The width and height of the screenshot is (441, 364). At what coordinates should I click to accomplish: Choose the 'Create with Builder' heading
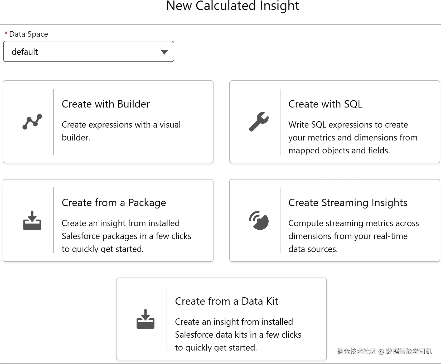tap(106, 104)
